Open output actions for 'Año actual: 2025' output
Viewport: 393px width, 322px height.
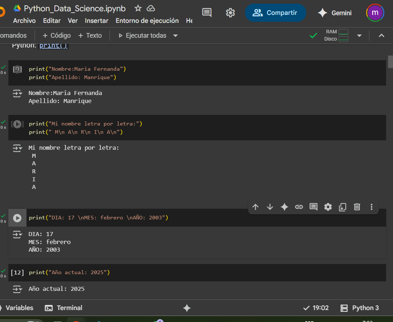[17, 289]
